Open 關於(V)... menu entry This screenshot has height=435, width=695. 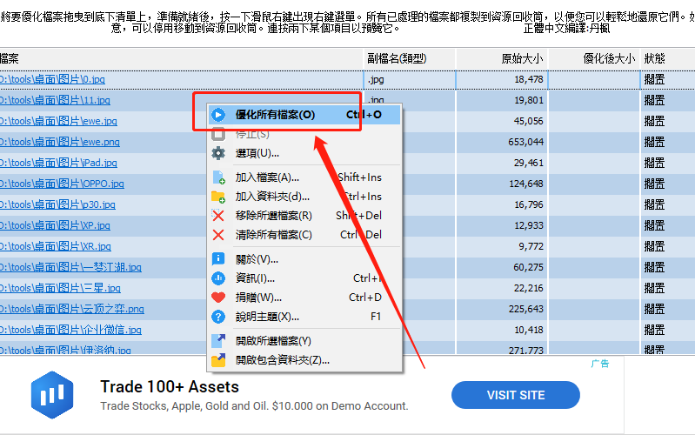pos(304,259)
